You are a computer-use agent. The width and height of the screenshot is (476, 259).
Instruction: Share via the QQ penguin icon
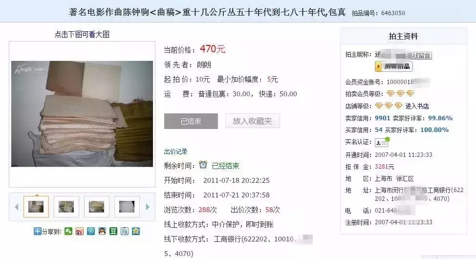102,231
